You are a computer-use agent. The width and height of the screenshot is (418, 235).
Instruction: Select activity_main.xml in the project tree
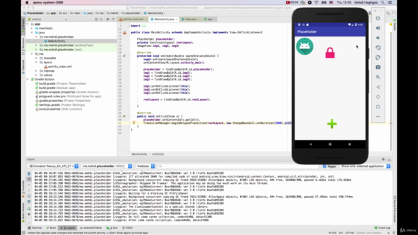click(59, 67)
